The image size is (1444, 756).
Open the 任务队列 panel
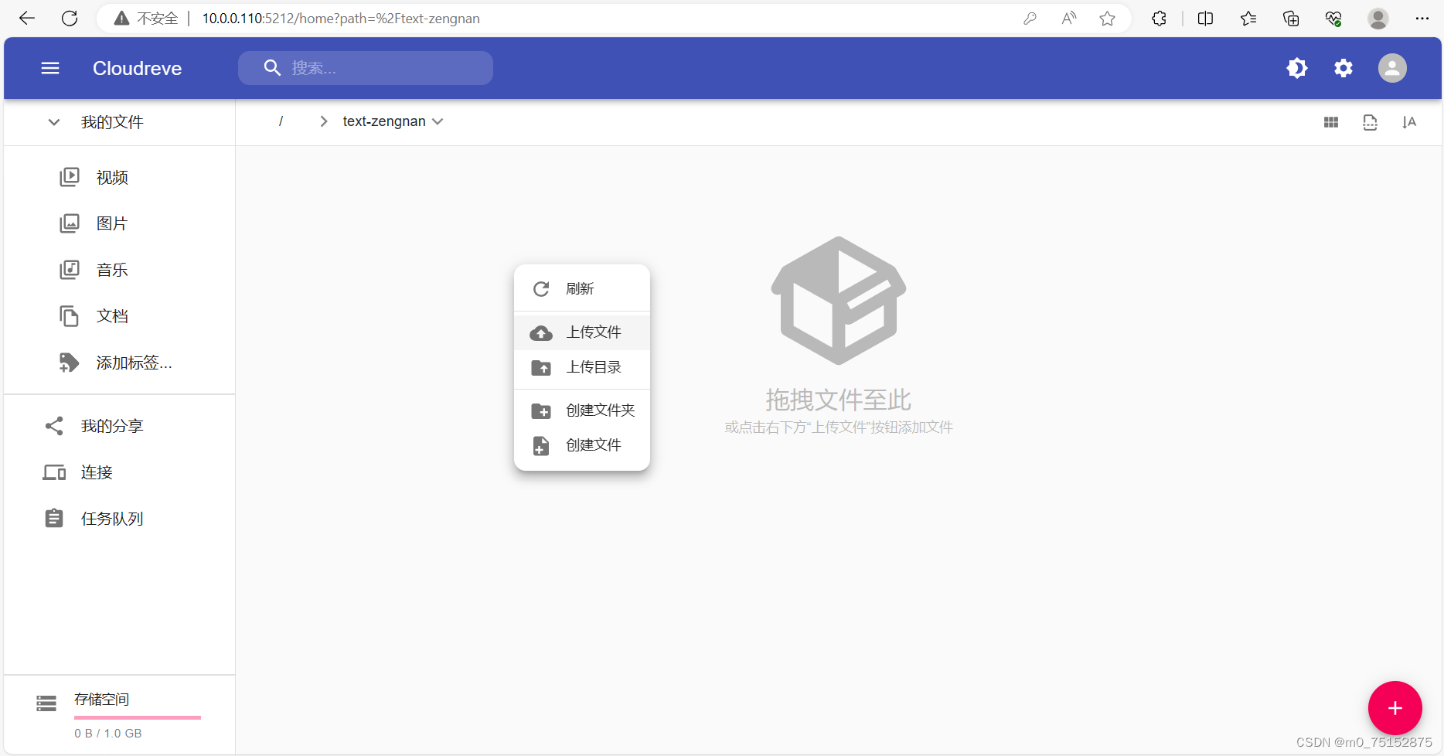112,519
